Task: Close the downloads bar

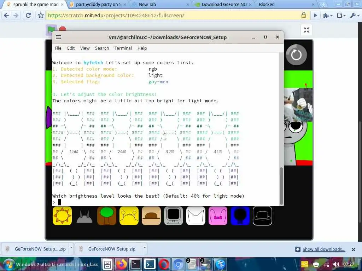Action: coord(353,249)
